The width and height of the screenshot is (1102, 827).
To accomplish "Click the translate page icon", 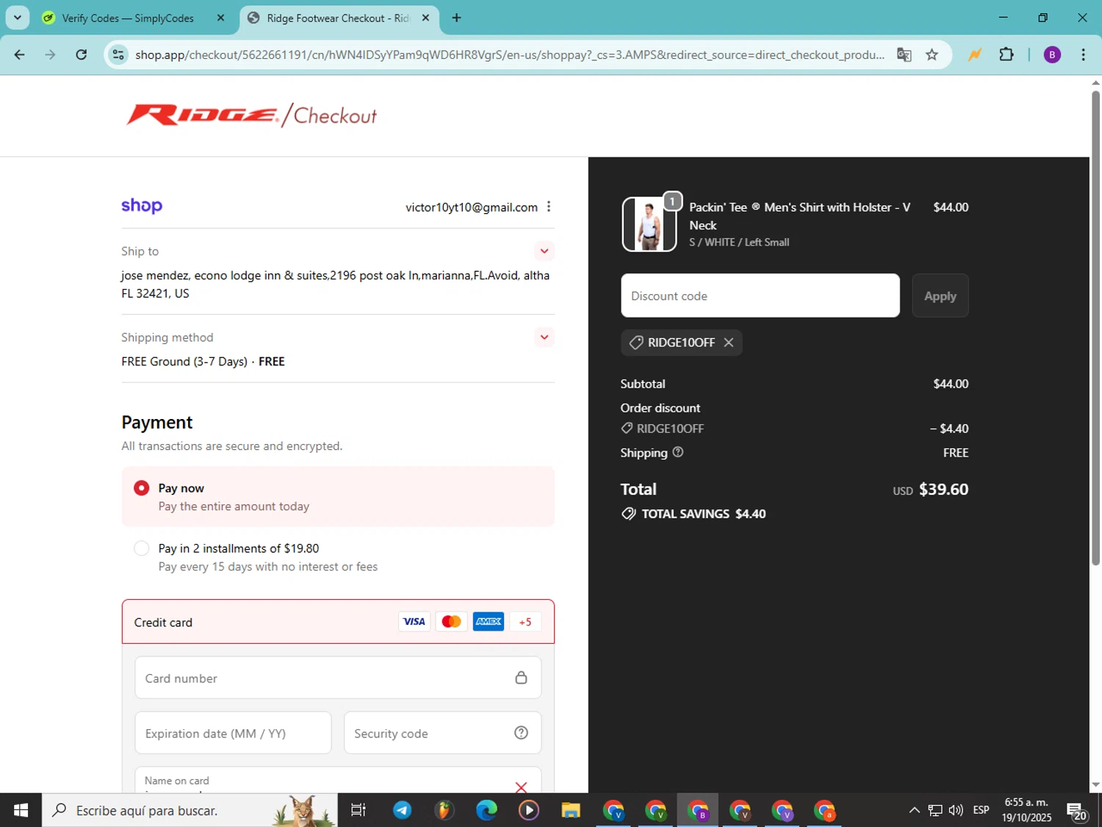I will click(x=904, y=54).
